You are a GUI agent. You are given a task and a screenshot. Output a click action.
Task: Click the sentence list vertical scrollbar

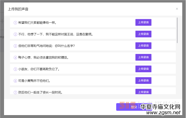click(177, 30)
